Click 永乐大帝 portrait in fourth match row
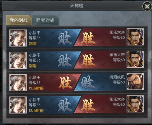The height and width of the screenshot is (125, 152). (135, 104)
